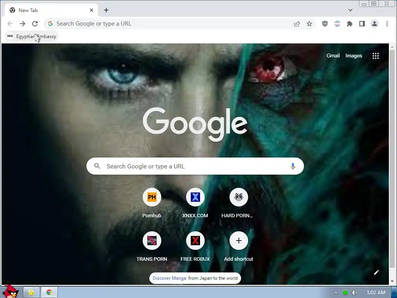This screenshot has width=397, height=298.
Task: Toggle the Chrome side panel
Action: (x=362, y=24)
